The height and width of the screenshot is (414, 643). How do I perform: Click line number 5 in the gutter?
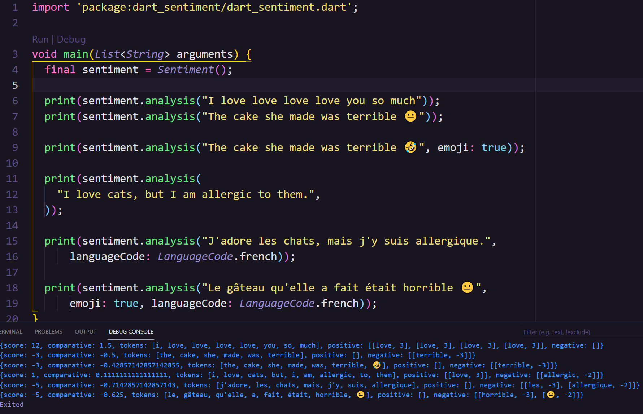coord(15,85)
